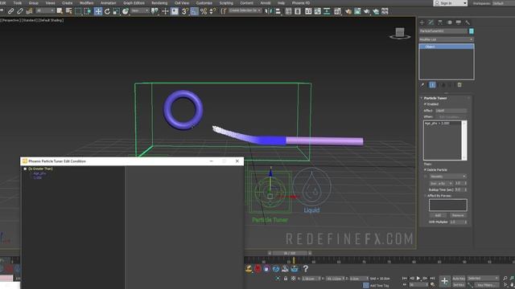The height and width of the screenshot is (289, 515).
Task: Select the Link tool in main toolbar
Action: click(x=10, y=11)
